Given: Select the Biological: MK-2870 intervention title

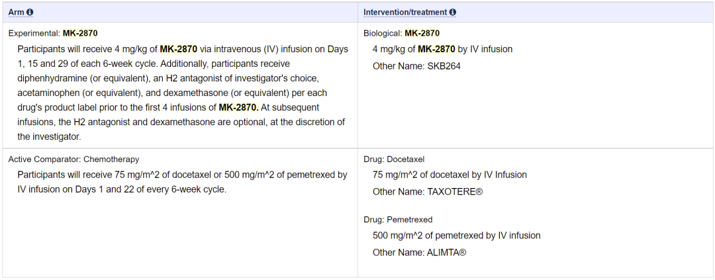Looking at the screenshot, I should (401, 33).
